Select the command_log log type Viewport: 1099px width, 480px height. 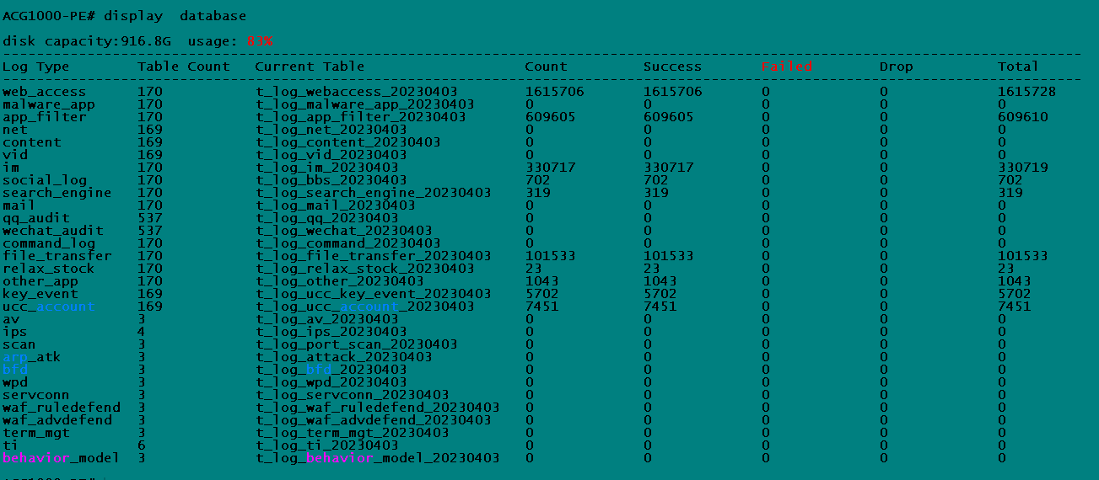coord(49,243)
